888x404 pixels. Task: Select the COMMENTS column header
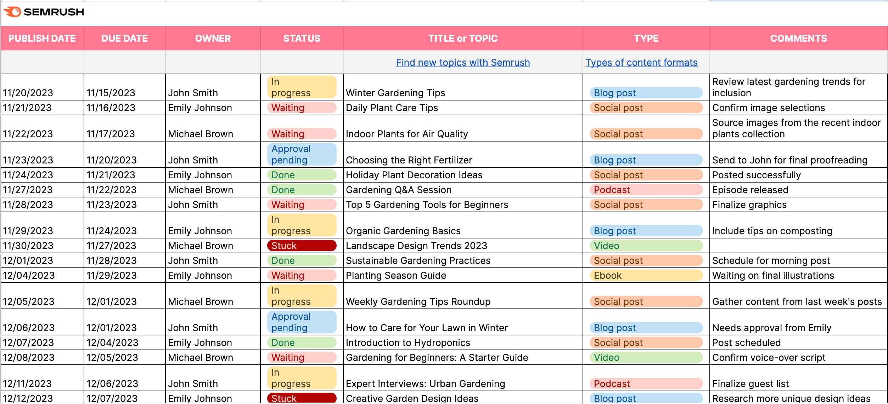[798, 38]
